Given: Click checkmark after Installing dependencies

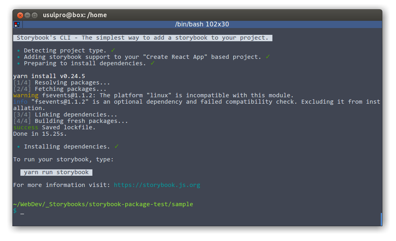Looking at the screenshot, I should pos(116,147).
